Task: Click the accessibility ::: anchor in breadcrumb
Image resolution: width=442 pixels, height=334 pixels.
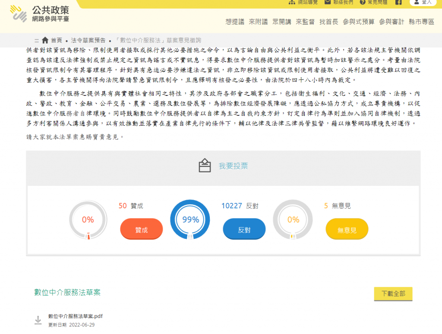Action: (x=36, y=41)
